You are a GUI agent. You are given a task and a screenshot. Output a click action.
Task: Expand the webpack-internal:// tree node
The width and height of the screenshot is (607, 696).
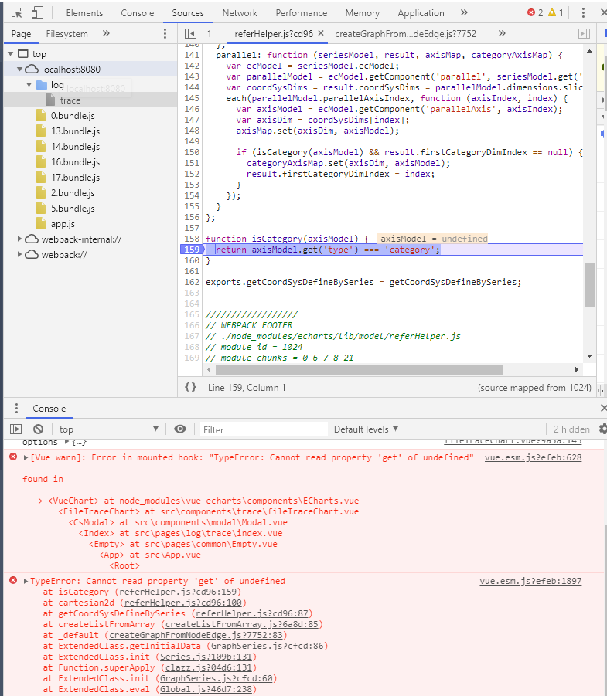(x=21, y=239)
